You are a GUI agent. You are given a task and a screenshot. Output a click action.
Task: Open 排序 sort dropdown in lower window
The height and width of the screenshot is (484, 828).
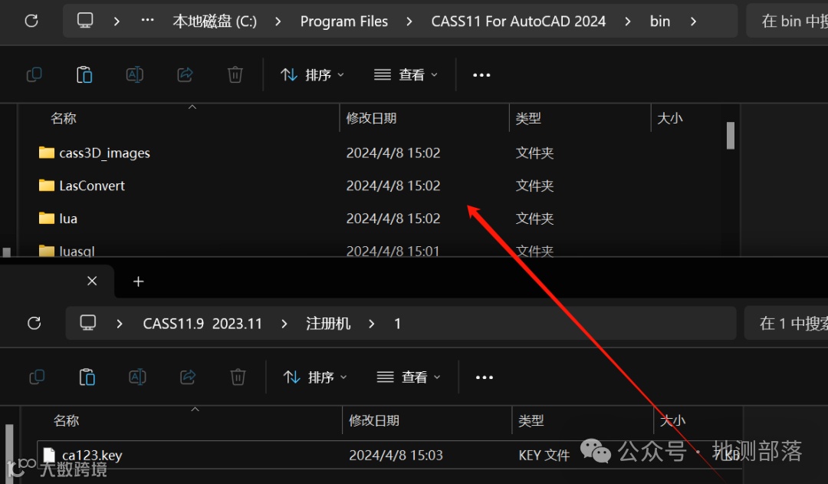click(315, 377)
